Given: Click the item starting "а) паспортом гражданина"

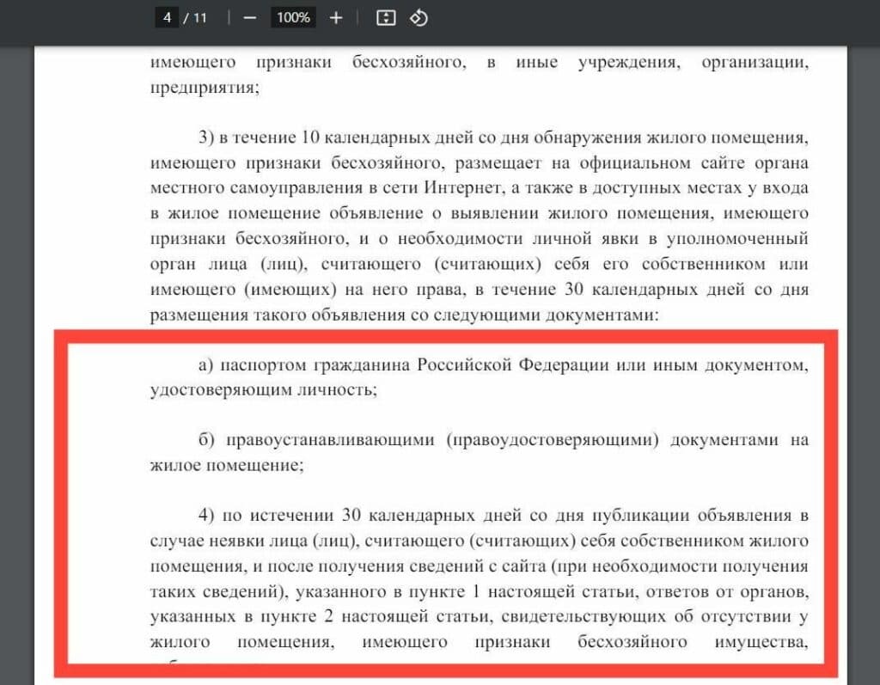Looking at the screenshot, I should [503, 365].
